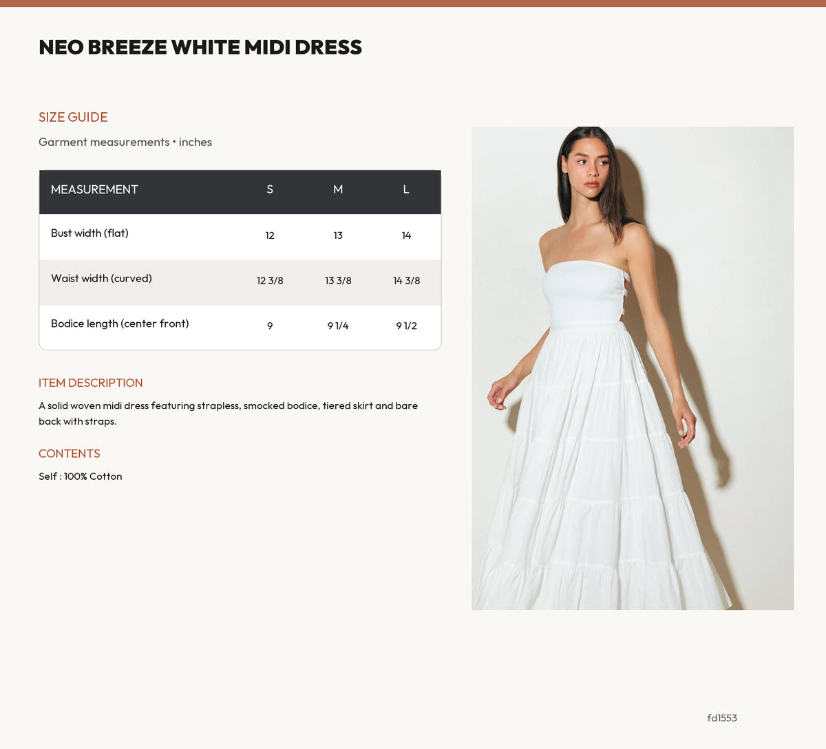This screenshot has height=749, width=826.
Task: Click the 'Garment measurements • inches' subtitle
Action: 125,142
